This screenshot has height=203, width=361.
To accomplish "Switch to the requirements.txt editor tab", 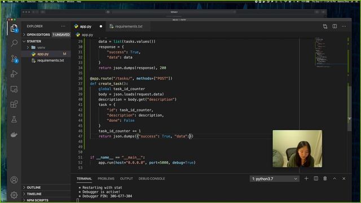I will click(x=129, y=27).
